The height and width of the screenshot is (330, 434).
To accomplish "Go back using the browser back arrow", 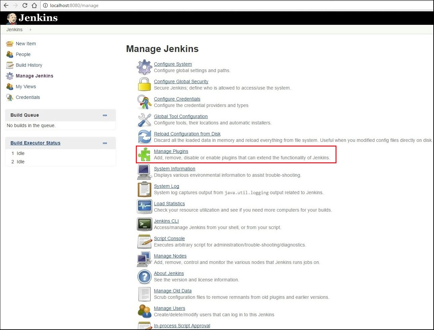I will [x=6, y=5].
